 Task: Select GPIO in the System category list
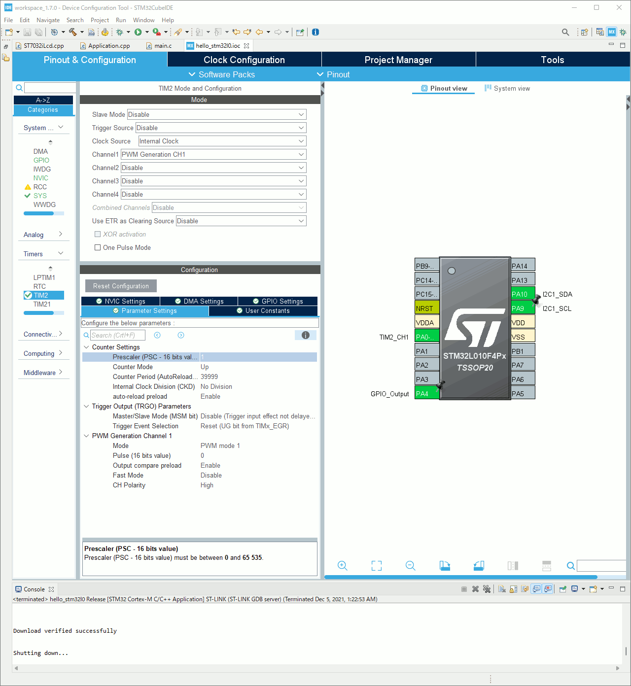41,160
